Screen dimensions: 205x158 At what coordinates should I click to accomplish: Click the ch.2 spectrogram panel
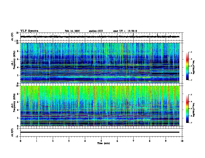[x=100, y=106]
